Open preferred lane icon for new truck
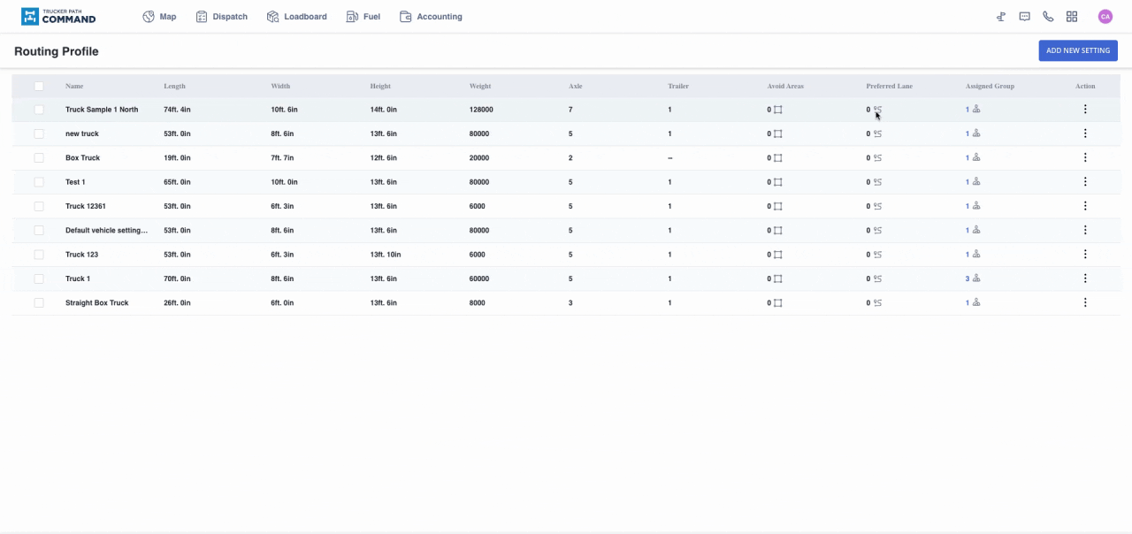1132x534 pixels. pyautogui.click(x=877, y=134)
